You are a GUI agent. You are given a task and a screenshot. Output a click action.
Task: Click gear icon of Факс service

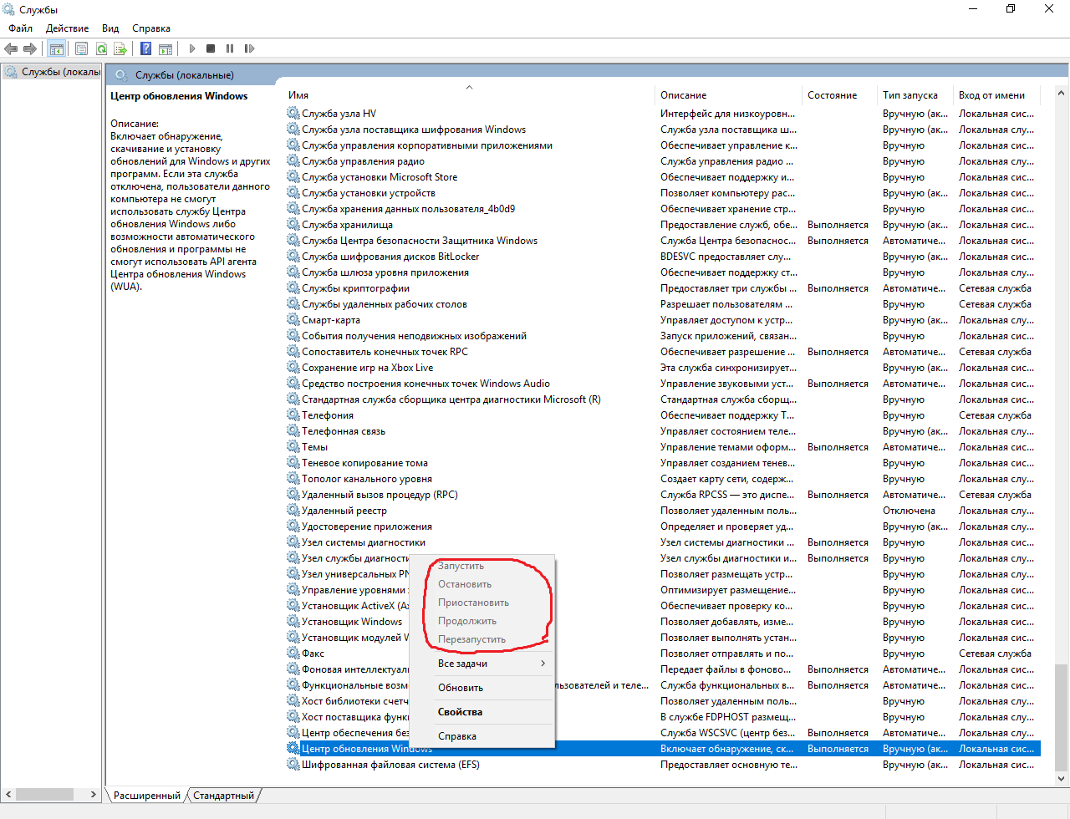coord(293,653)
